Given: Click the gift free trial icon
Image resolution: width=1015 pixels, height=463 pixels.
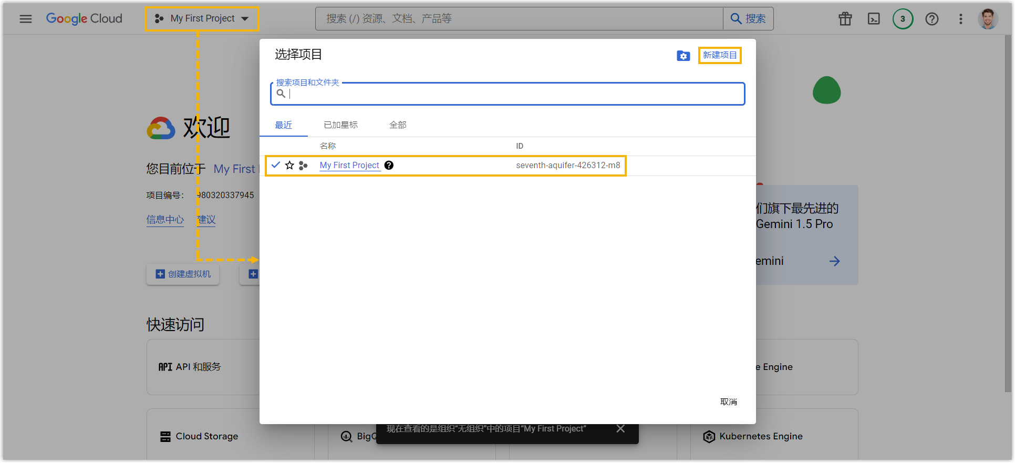Looking at the screenshot, I should click(x=845, y=19).
